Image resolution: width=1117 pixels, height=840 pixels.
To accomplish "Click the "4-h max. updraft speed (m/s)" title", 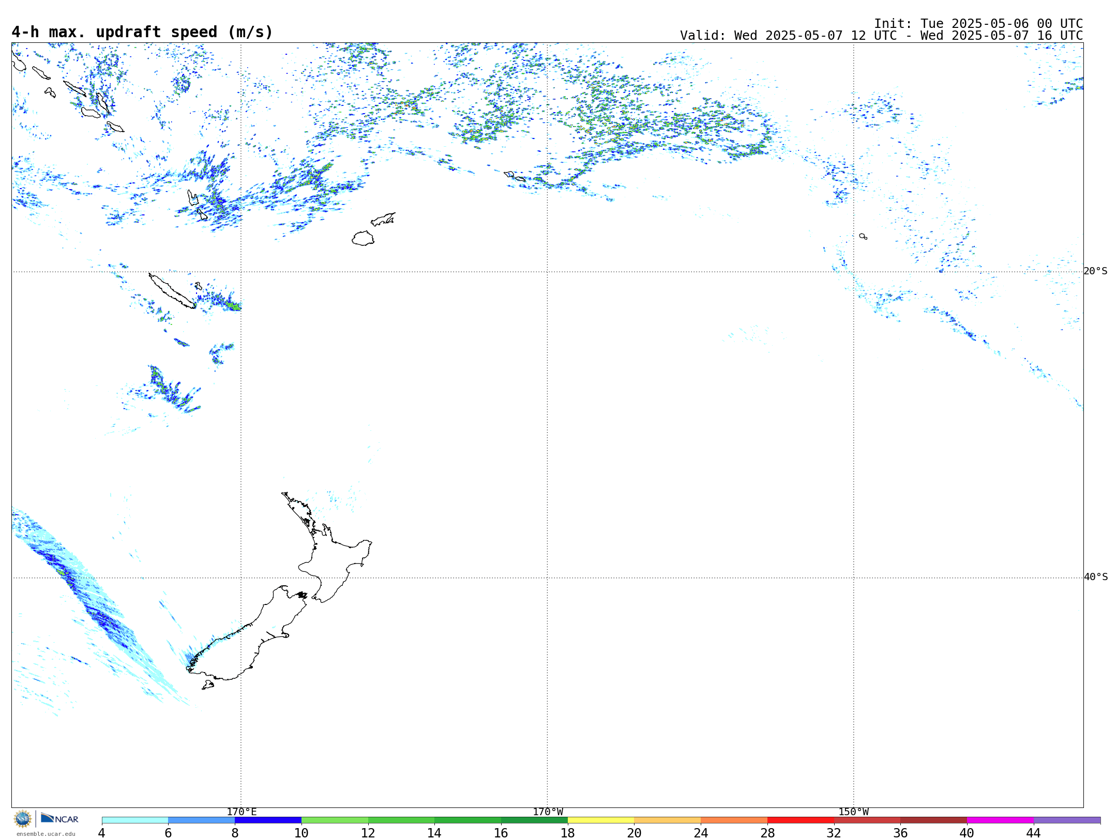I will click(x=142, y=32).
